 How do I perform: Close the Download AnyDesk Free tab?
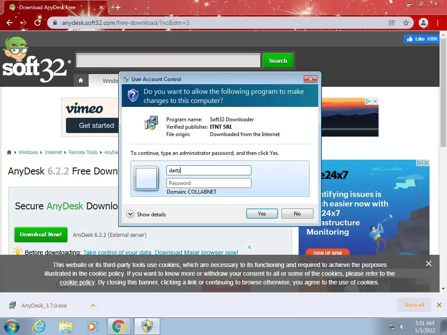point(101,7)
